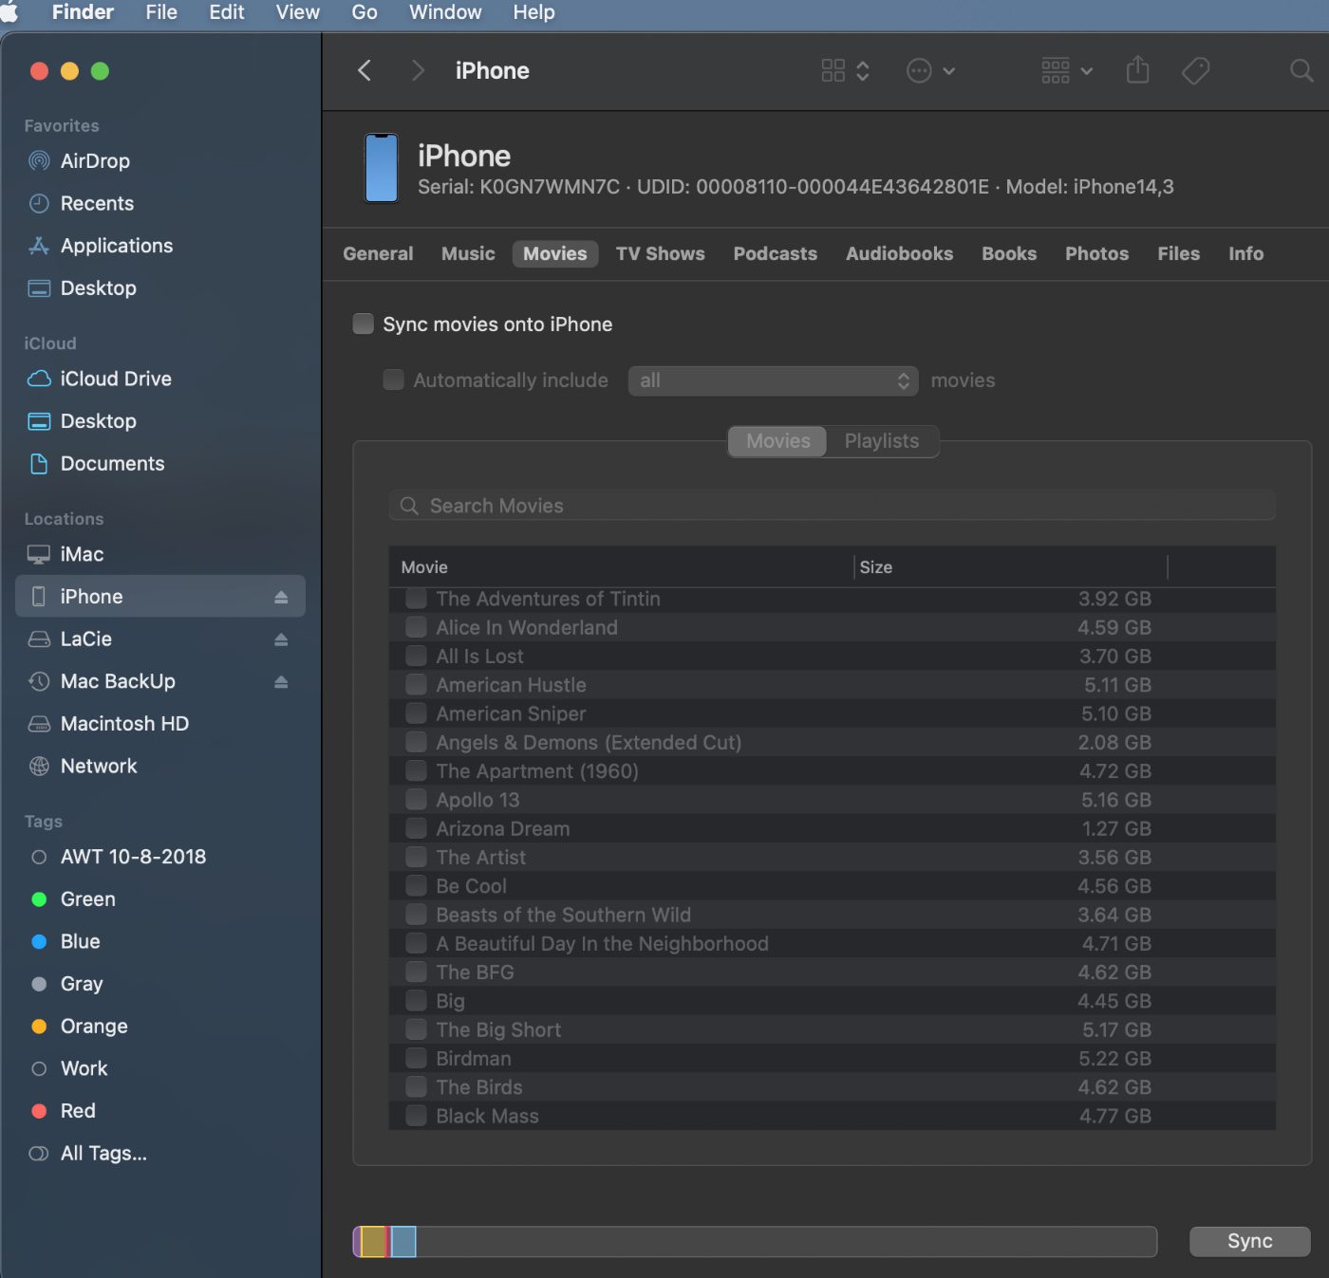1329x1278 pixels.
Task: Go back with the left chevron
Action: pyautogui.click(x=365, y=70)
